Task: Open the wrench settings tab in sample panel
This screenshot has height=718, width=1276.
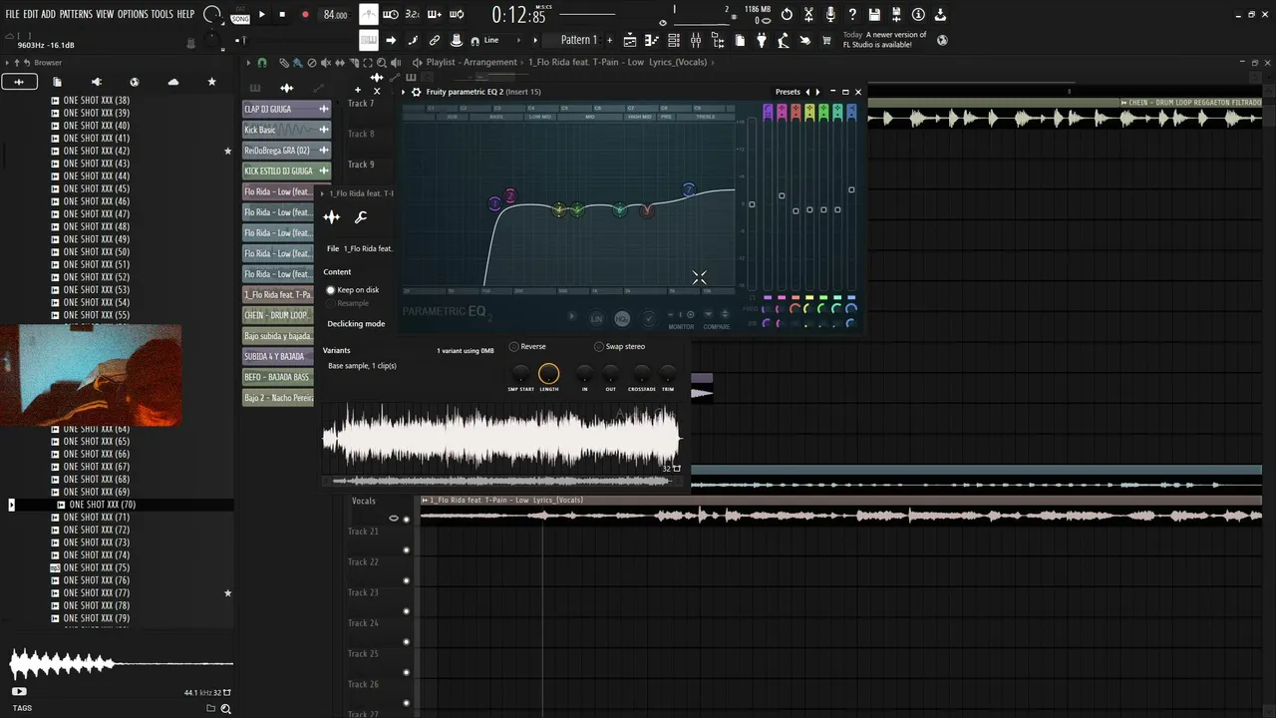Action: pyautogui.click(x=361, y=217)
